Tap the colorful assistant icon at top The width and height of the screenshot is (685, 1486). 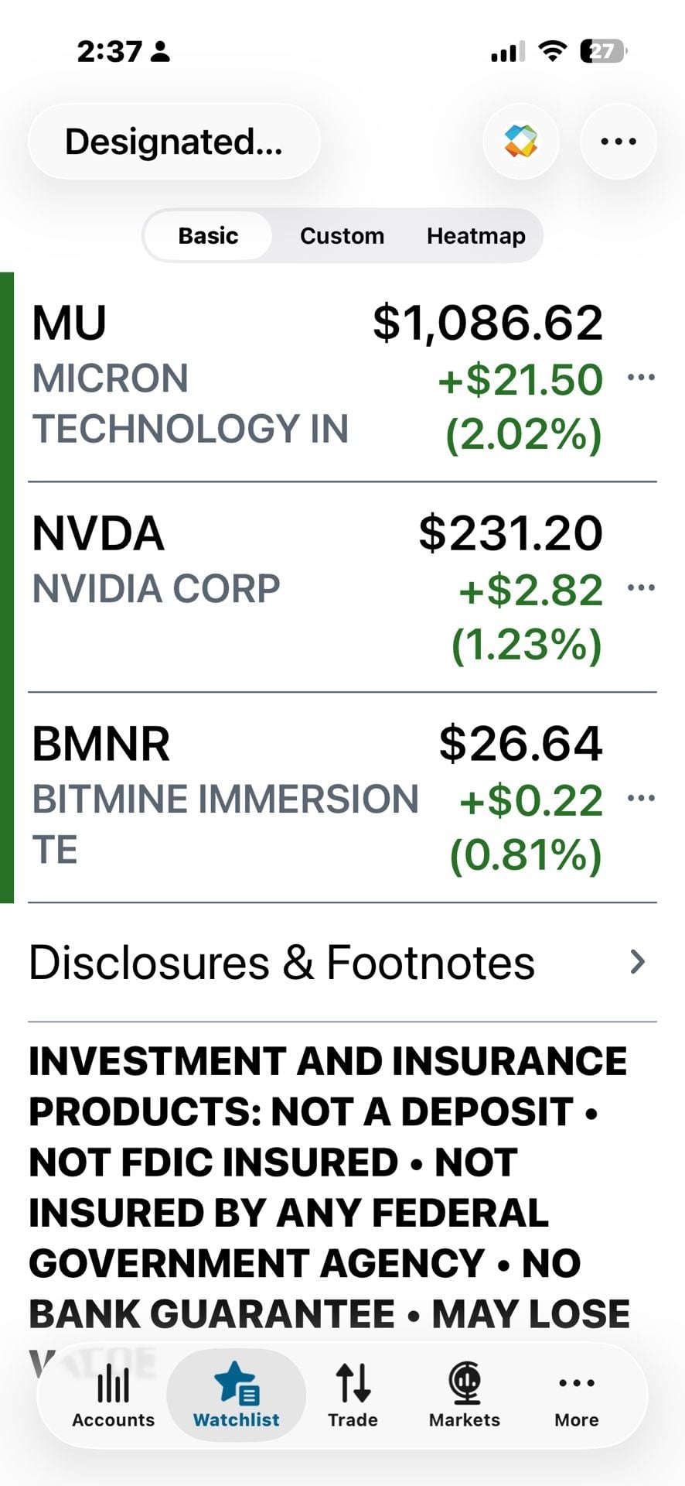(x=521, y=142)
